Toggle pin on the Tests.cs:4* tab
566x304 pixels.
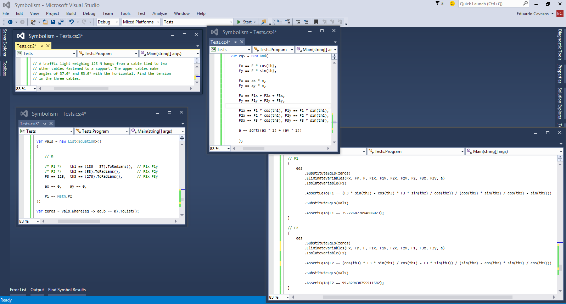235,42
